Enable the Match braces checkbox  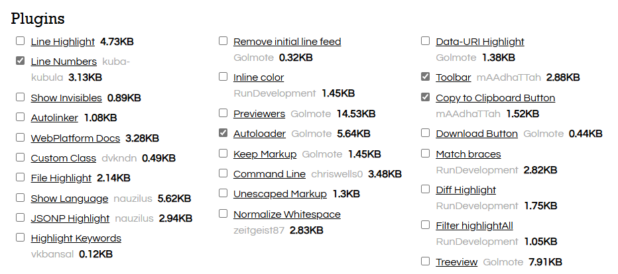pyautogui.click(x=425, y=154)
